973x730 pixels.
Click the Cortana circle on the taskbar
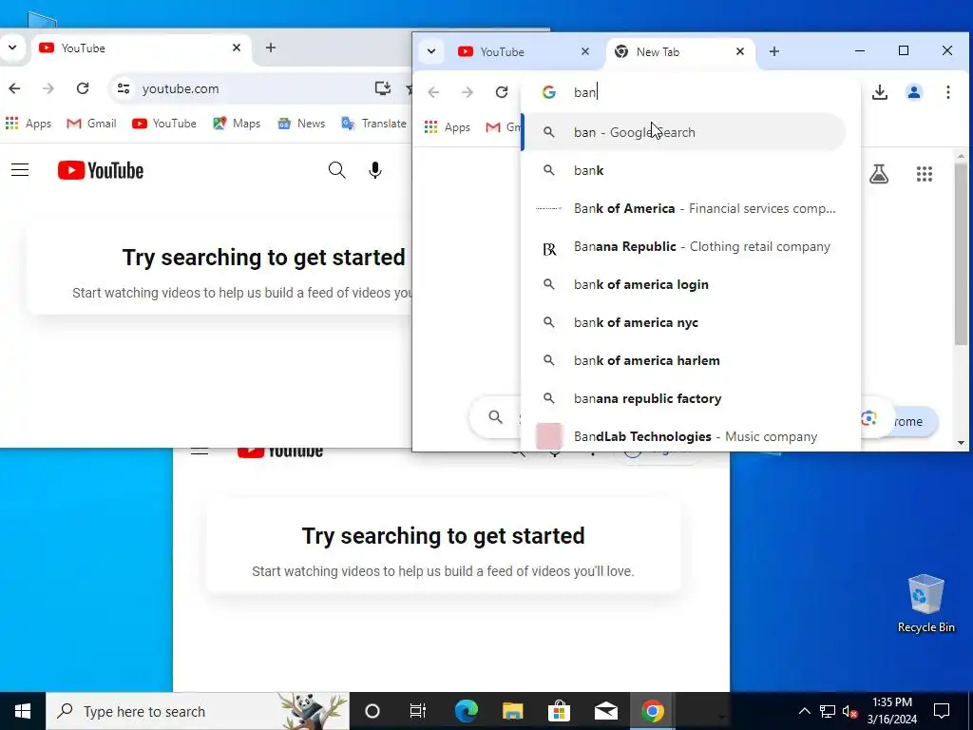pyautogui.click(x=372, y=711)
